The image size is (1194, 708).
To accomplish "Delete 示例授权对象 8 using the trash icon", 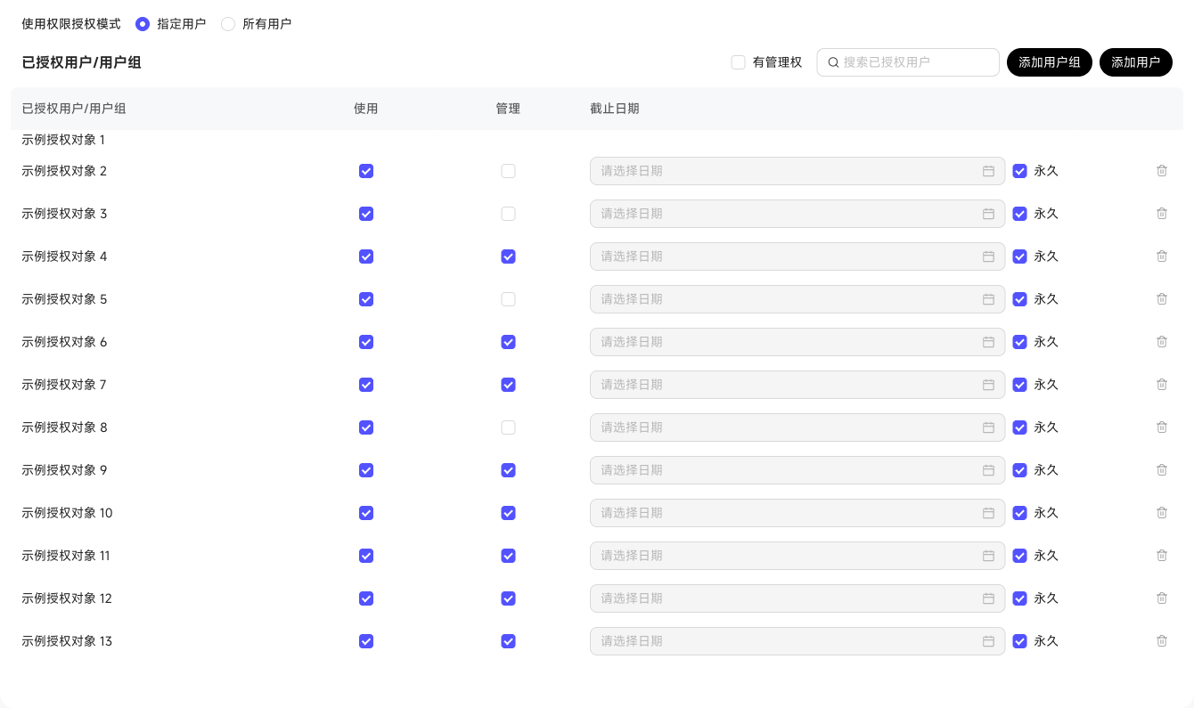I will click(x=1162, y=427).
